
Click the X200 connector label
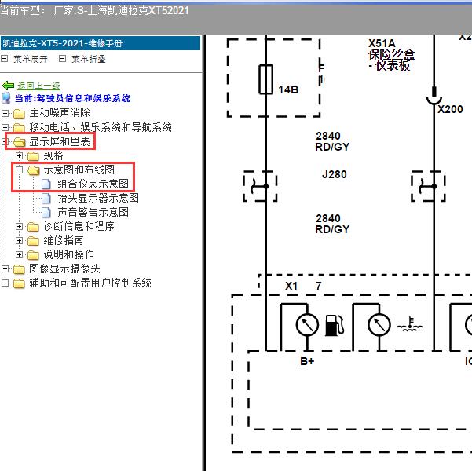click(450, 109)
